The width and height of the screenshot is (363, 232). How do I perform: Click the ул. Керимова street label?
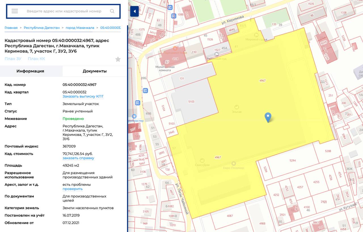point(233,19)
